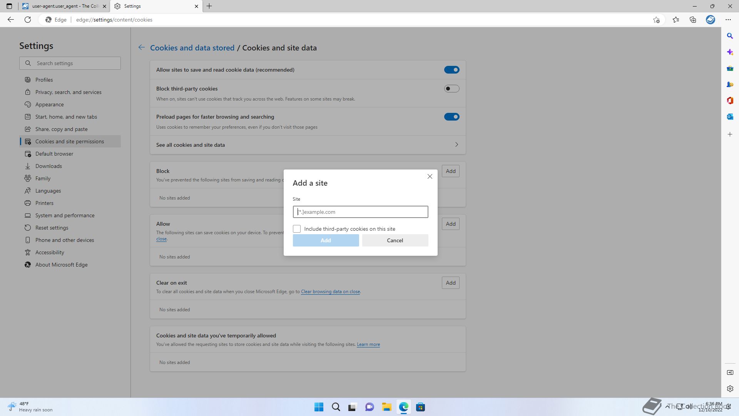Click Add button in Block section
Viewport: 739px width, 416px height.
(451, 171)
